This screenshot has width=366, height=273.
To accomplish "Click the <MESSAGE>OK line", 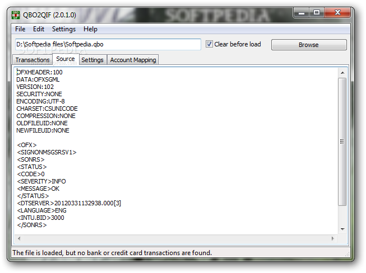I will (x=38, y=189).
